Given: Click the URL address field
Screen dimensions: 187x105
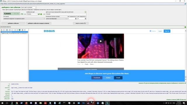Looking at the screenshot, I should click(x=92, y=4).
